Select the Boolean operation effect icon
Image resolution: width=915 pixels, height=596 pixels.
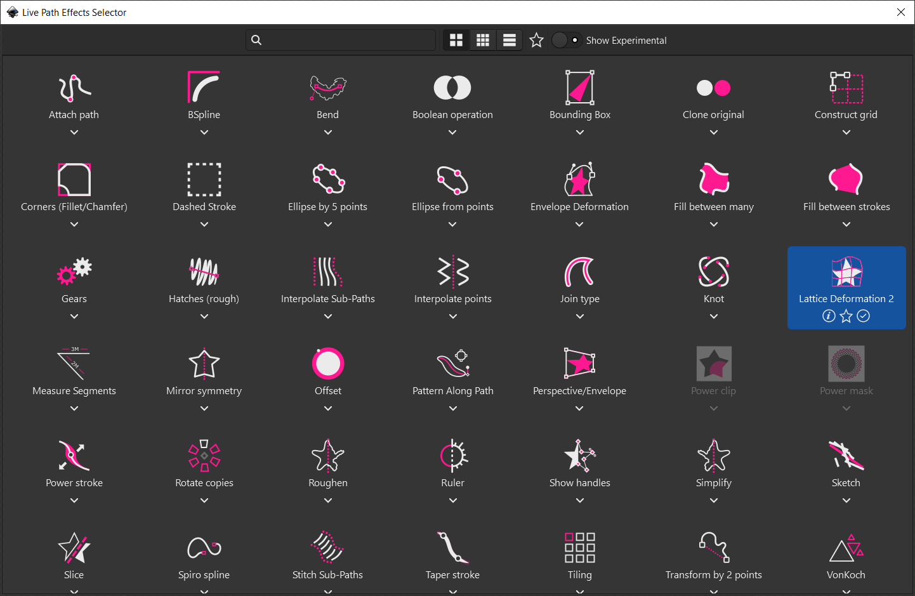pyautogui.click(x=452, y=88)
